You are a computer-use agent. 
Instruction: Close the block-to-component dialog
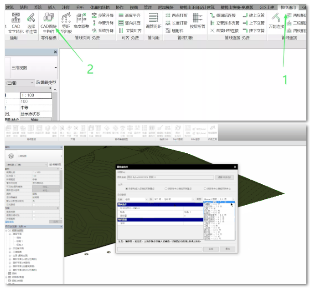click(235, 167)
